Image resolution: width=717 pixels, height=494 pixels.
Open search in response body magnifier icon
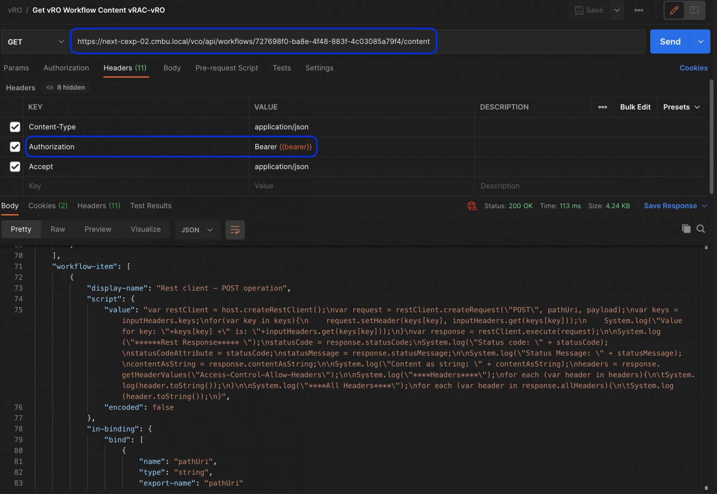[701, 229]
